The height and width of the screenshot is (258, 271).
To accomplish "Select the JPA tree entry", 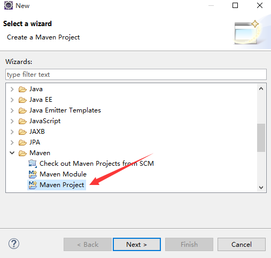I will tap(35, 142).
